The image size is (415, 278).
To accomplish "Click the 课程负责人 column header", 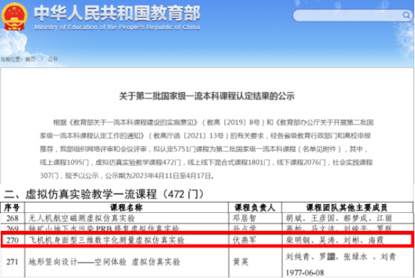I will point(255,207).
